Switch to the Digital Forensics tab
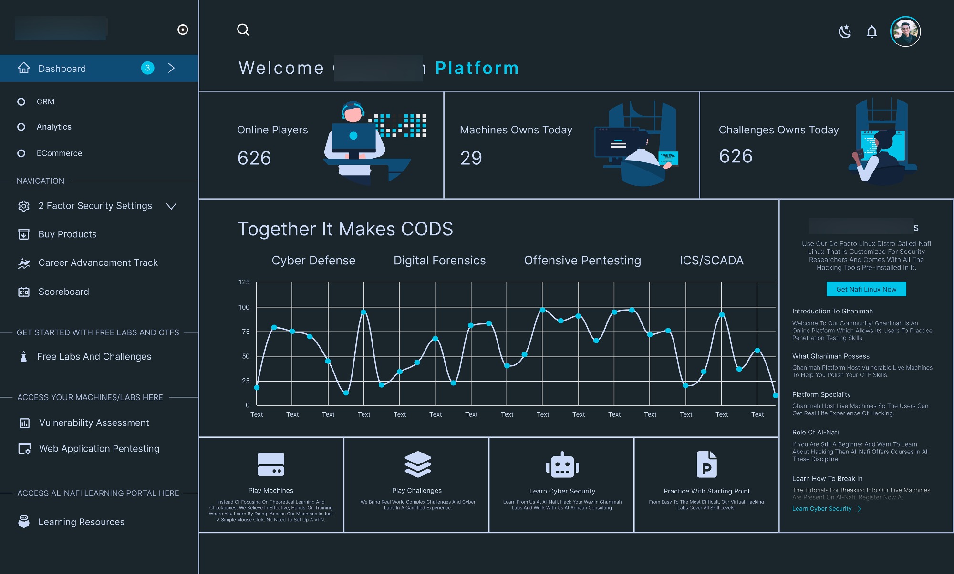 (x=439, y=261)
